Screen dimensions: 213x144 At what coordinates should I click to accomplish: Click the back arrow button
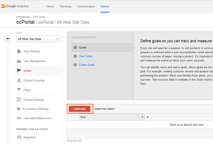point(8,39)
